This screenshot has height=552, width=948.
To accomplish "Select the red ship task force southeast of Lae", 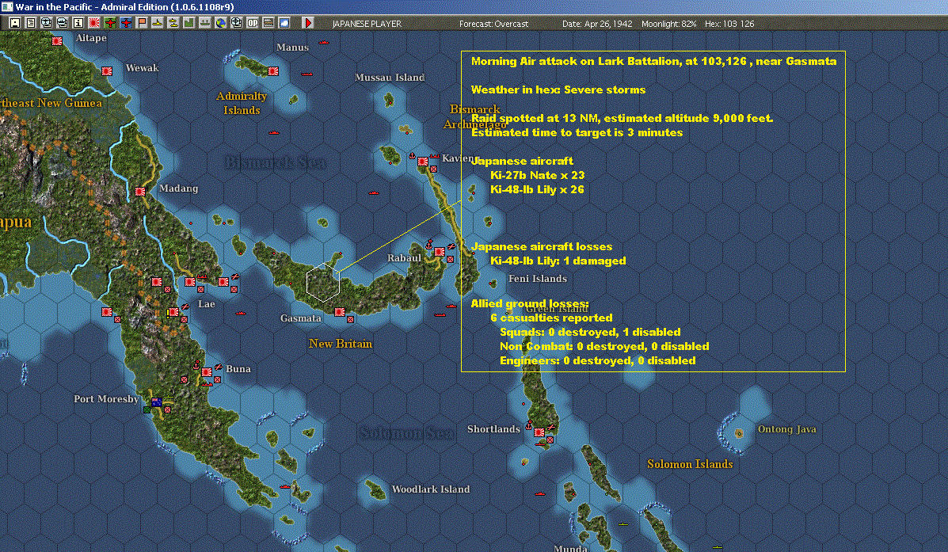I will point(241,313).
